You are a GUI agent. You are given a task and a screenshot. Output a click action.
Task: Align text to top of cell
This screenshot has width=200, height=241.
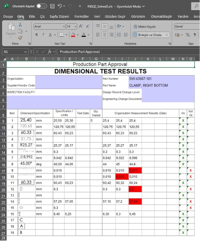point(98,26)
